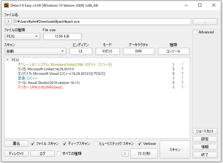The height and width of the screenshot is (163, 223).
Task: Select the コンパイラ Microsoft Visual C/C++ row
Action: point(61,74)
